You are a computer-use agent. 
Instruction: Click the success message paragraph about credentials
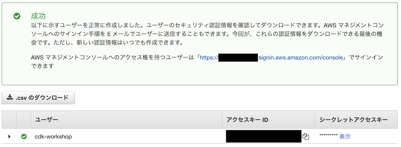(207, 34)
